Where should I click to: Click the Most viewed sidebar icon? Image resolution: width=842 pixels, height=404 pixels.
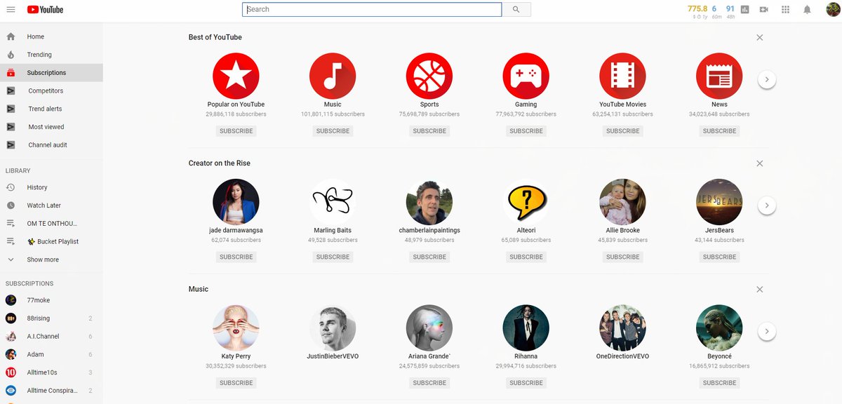pos(11,127)
